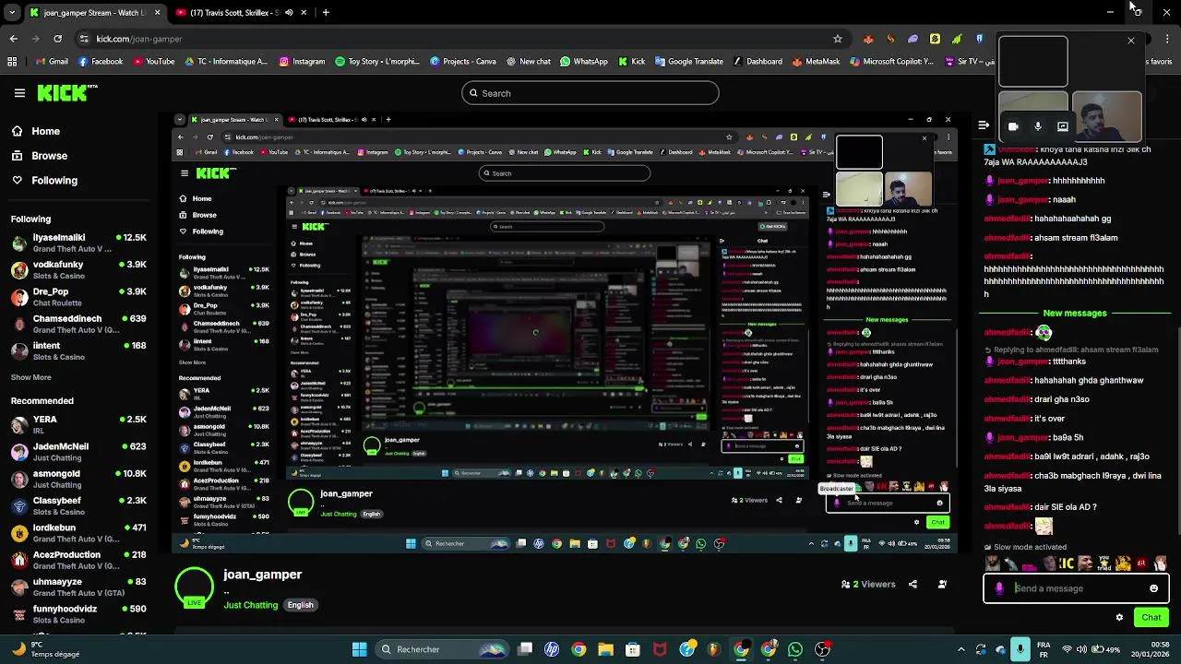1181x664 pixels.
Task: Collapse the chat panel arrow icon
Action: click(x=984, y=125)
